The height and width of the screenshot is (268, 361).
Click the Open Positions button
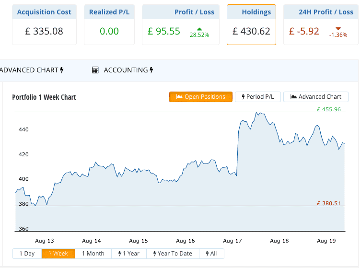(x=201, y=97)
